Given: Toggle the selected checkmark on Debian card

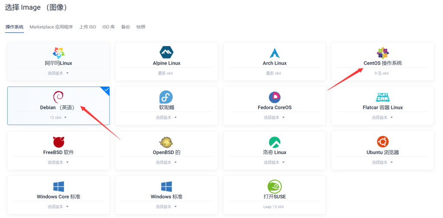Looking at the screenshot, I should (106, 90).
